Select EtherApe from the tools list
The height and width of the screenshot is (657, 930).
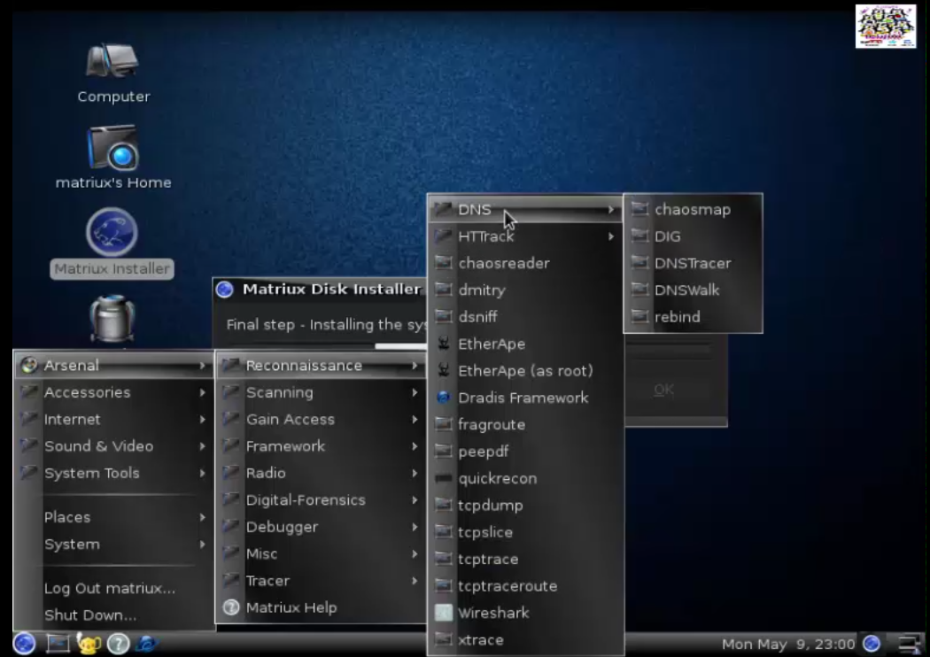(x=490, y=344)
